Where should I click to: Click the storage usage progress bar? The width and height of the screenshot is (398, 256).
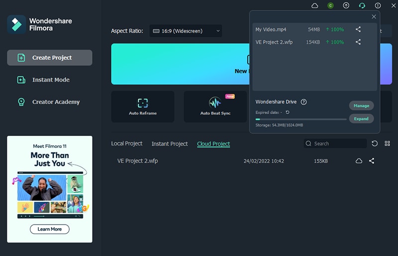[x=301, y=119]
